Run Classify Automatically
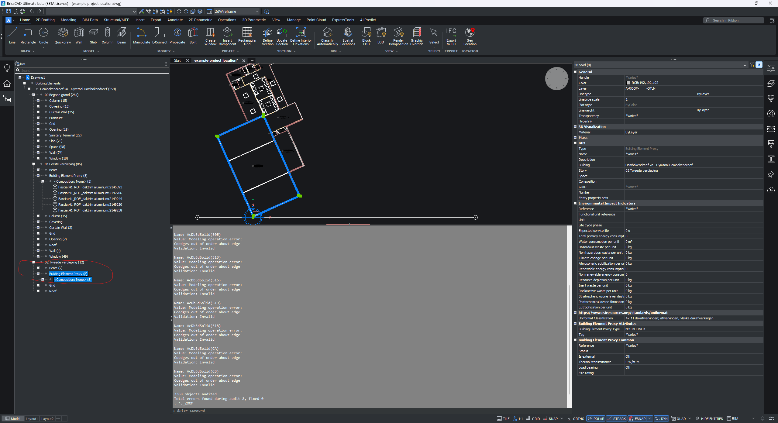 point(327,36)
